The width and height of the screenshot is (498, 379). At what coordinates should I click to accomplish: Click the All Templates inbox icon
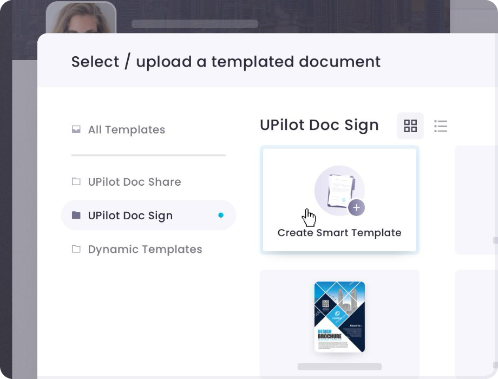pyautogui.click(x=76, y=129)
